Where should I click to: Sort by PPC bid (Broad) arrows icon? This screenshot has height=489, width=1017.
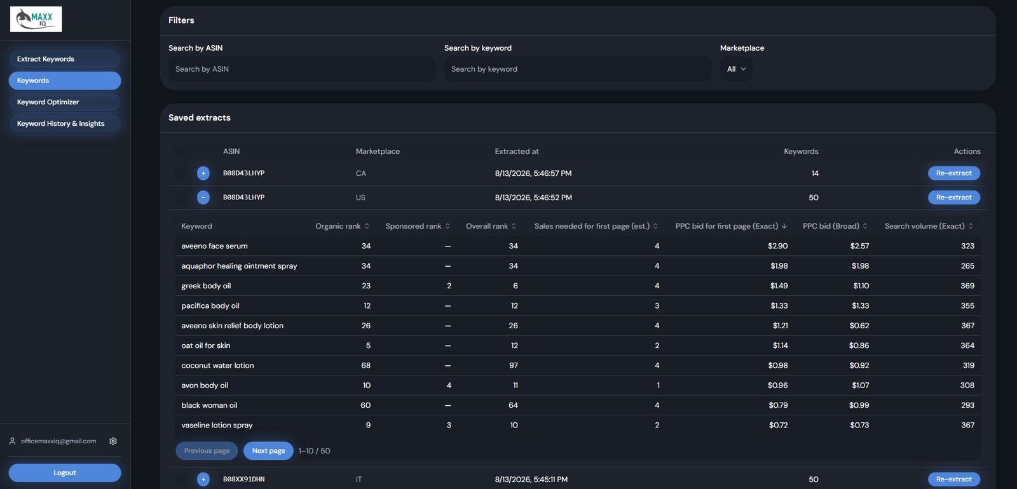pos(865,226)
